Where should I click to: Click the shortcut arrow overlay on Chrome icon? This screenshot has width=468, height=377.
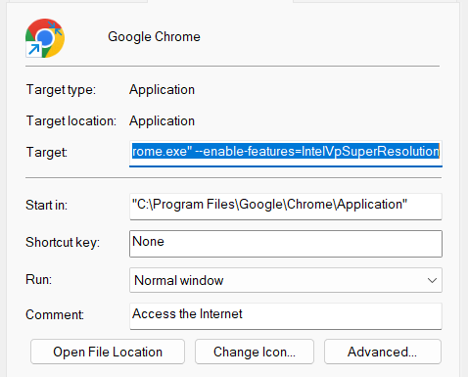33,49
